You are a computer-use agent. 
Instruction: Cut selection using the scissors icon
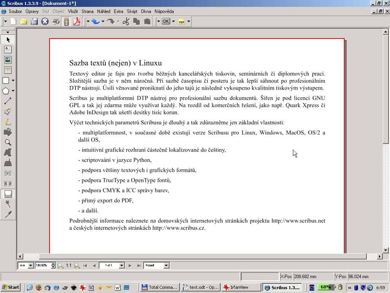pyautogui.click(x=126, y=22)
